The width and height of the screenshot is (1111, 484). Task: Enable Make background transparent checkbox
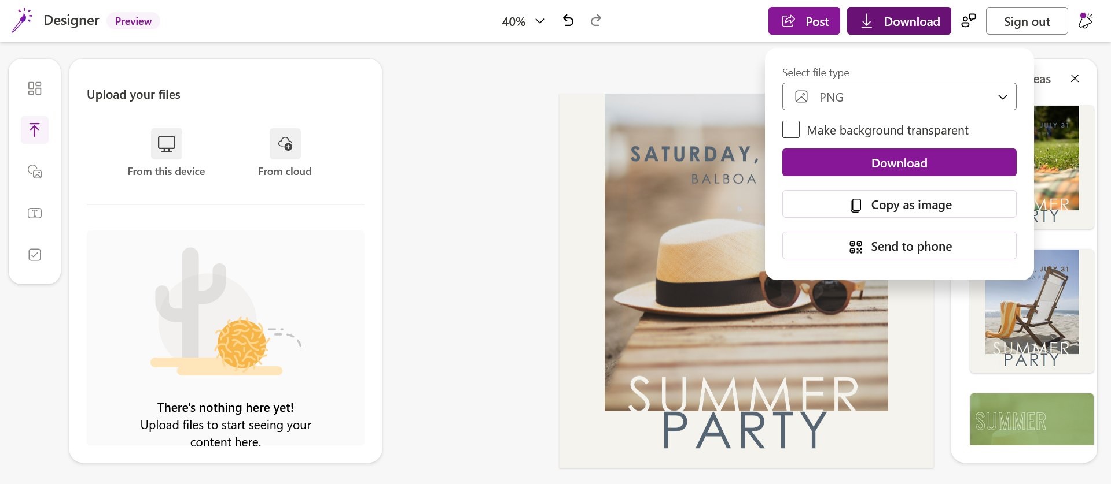pos(791,129)
